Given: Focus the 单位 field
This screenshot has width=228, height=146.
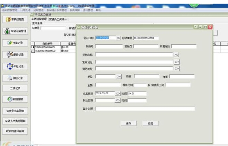Looking at the screenshot, I should click(106, 76).
